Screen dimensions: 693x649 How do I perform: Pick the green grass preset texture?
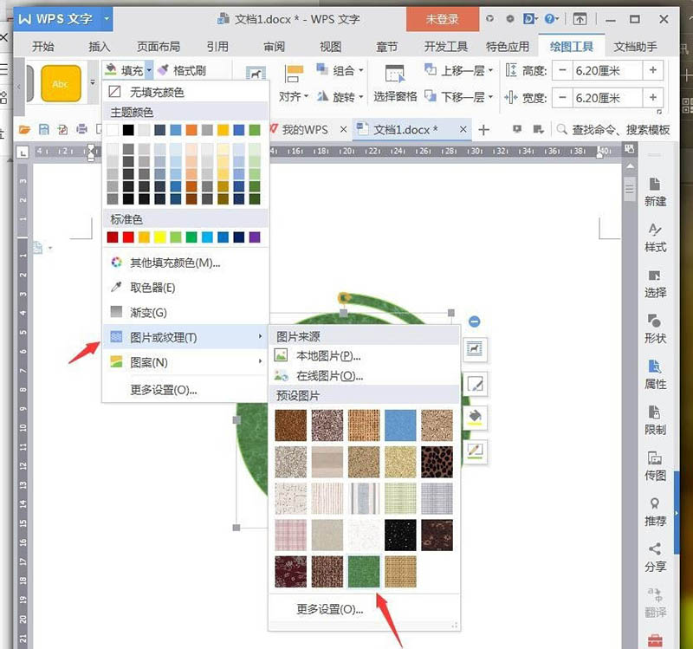click(x=364, y=572)
